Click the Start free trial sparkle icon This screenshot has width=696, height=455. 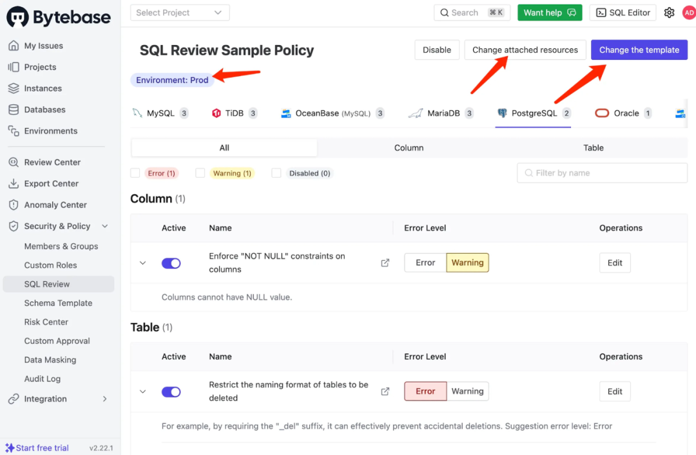click(10, 448)
